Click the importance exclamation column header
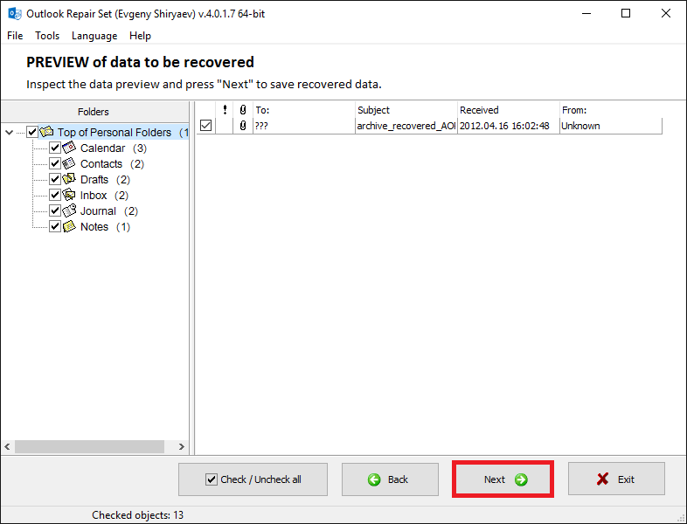687x524 pixels. tap(225, 110)
